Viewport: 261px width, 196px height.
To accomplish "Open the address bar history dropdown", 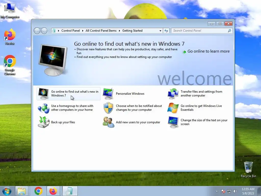I will (160, 31).
